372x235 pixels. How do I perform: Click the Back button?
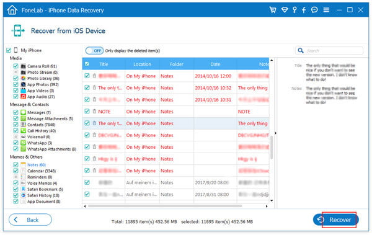click(30, 219)
